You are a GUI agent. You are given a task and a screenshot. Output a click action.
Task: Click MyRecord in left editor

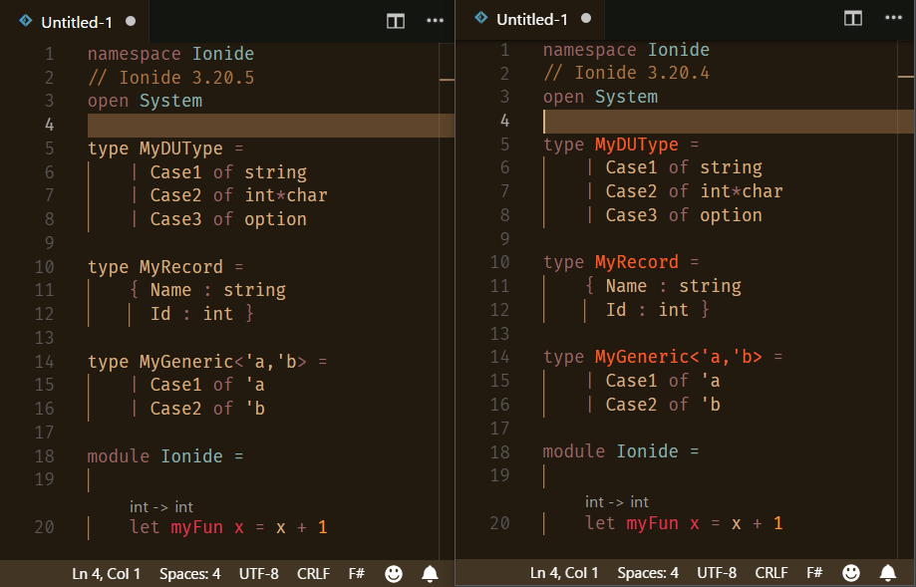[x=181, y=267]
